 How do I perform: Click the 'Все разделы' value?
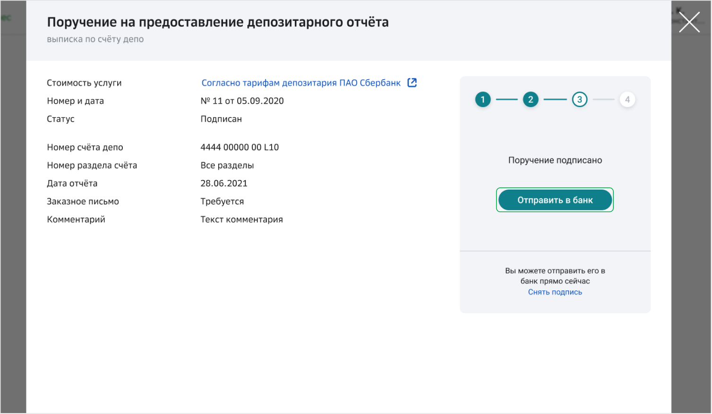point(227,166)
